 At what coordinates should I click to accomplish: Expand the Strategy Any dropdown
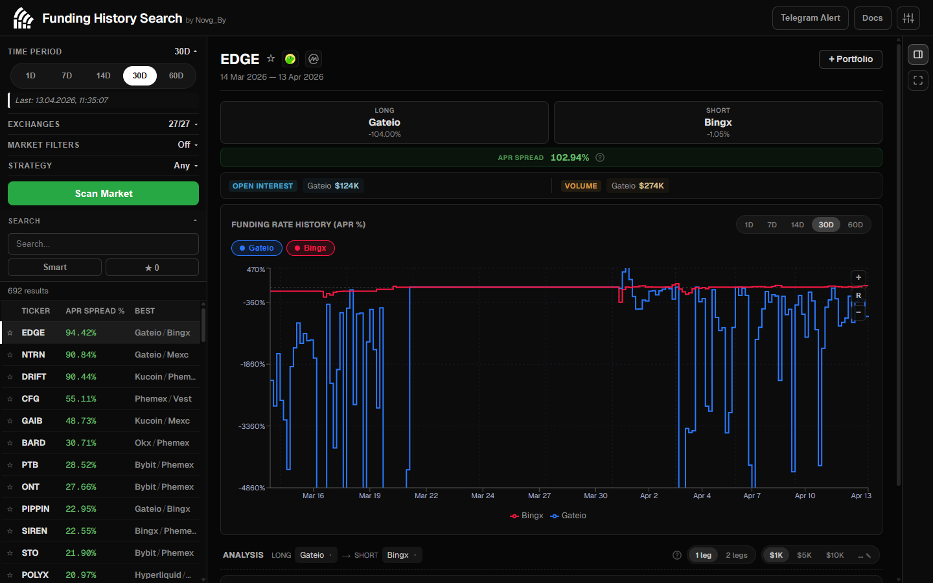(186, 165)
